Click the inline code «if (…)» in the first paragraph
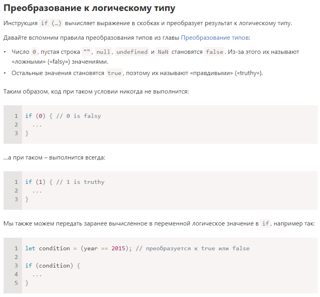Viewport: 320px width, 297px height. tap(51, 23)
